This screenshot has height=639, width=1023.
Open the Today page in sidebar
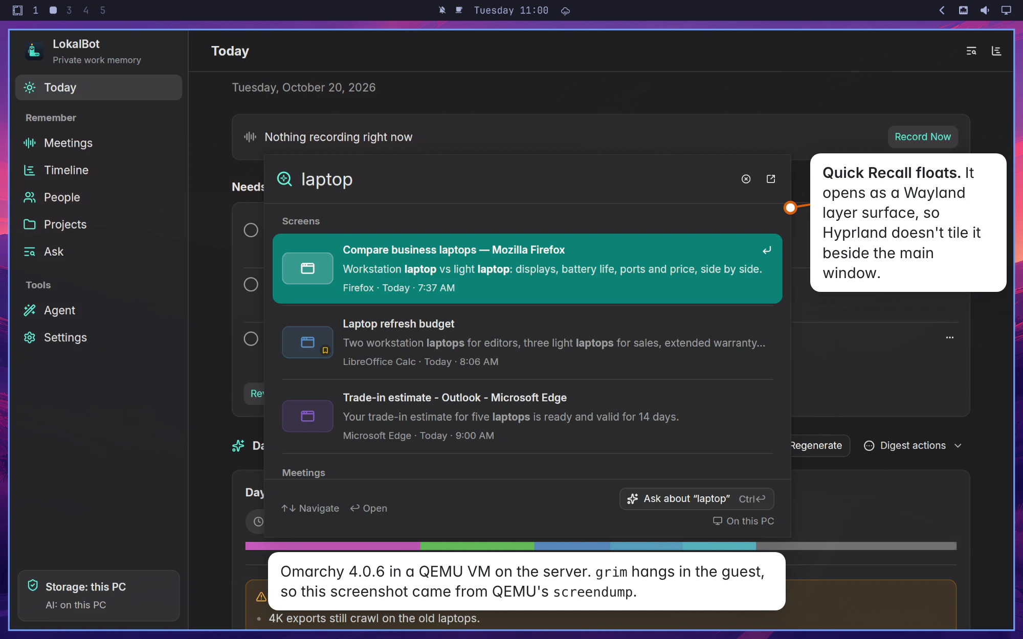(98, 87)
